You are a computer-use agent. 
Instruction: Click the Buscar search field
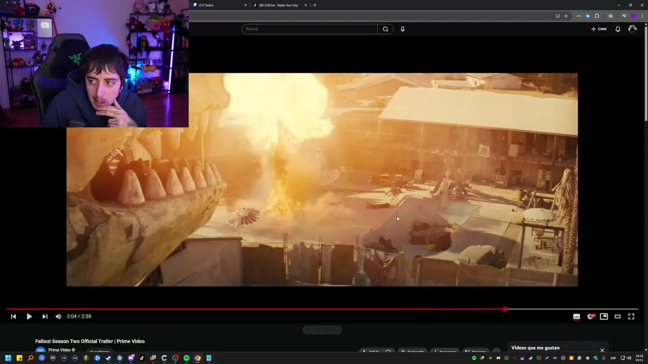click(x=309, y=29)
